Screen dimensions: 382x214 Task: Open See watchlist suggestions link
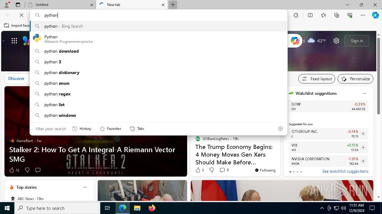click(x=345, y=171)
